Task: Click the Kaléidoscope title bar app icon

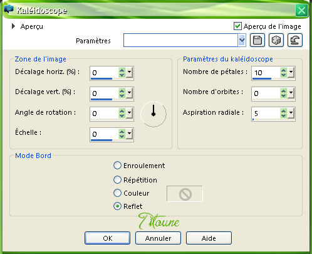Action: [9, 9]
